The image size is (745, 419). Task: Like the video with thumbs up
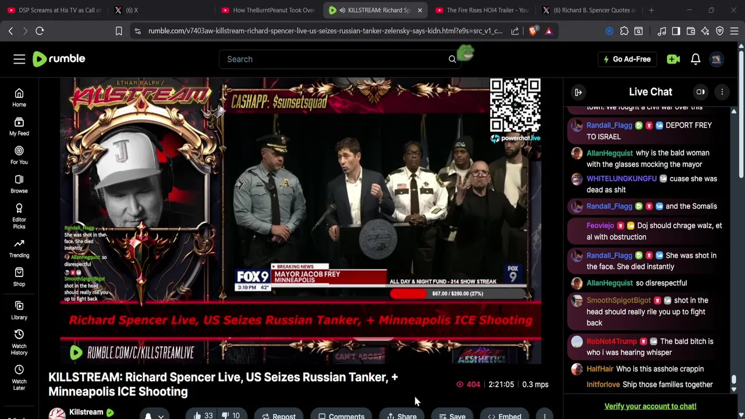pos(203,416)
